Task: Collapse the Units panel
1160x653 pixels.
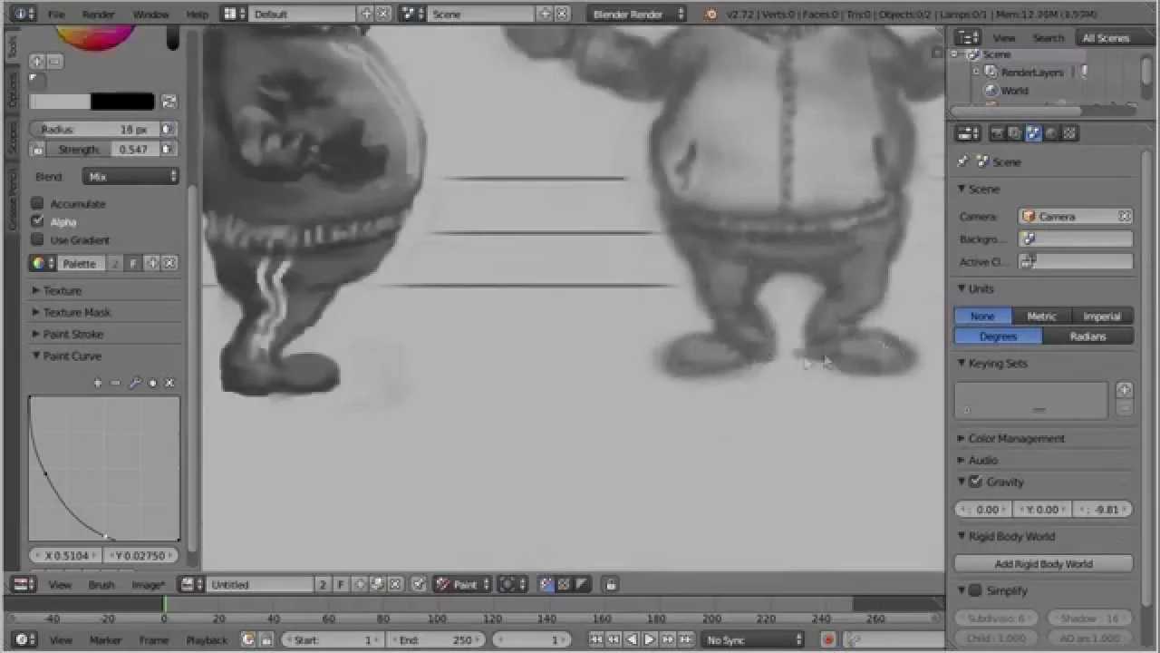Action: [x=981, y=288]
